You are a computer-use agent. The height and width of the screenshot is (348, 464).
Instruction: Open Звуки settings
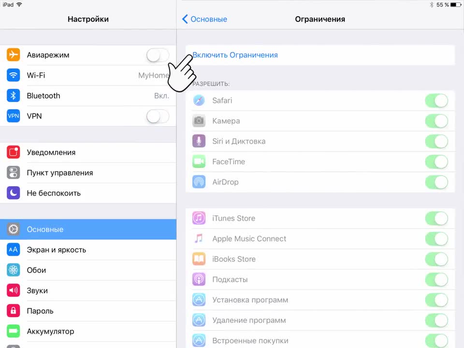coord(88,290)
